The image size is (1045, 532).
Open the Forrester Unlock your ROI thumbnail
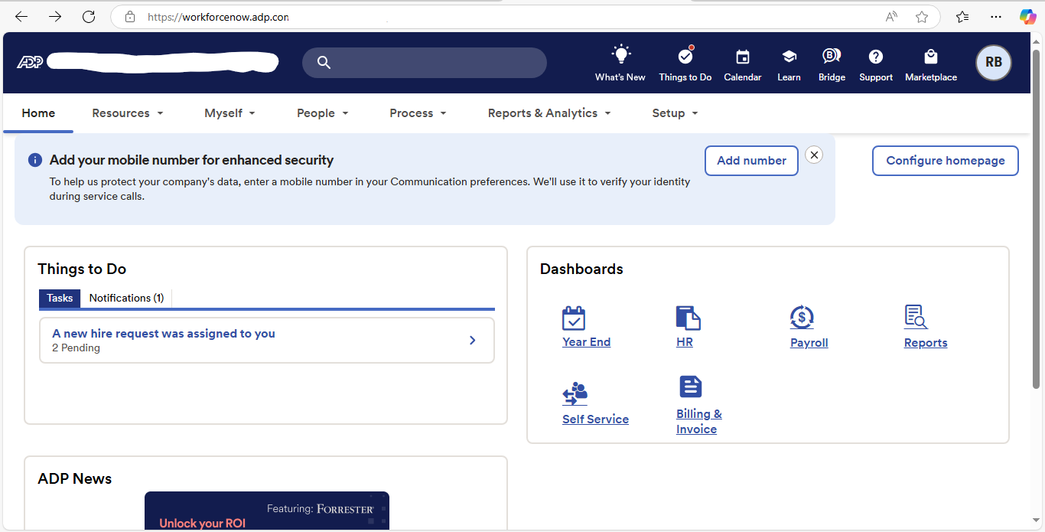267,511
